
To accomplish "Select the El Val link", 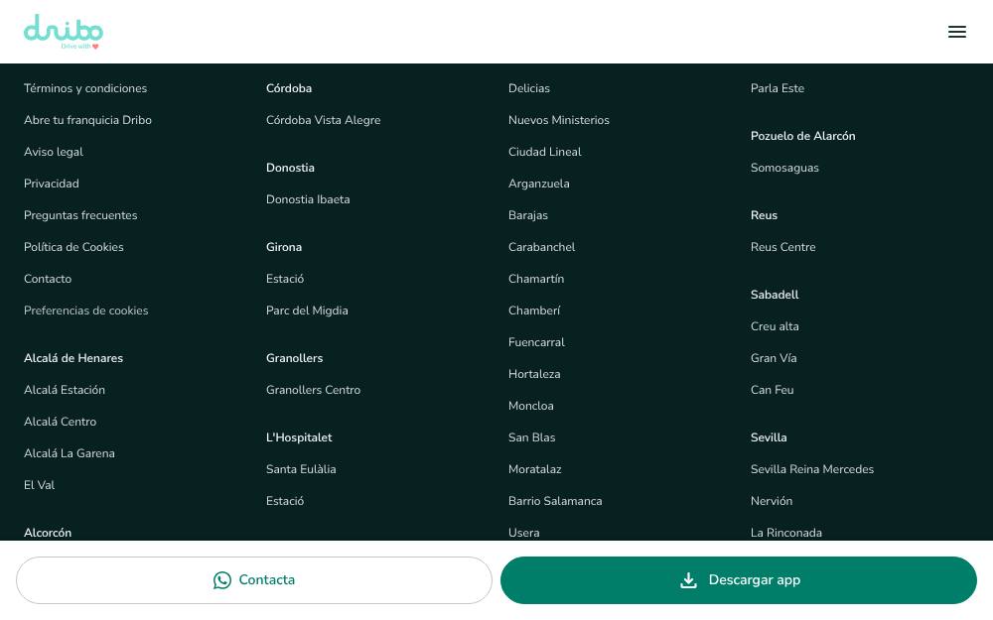I will 40,485.
